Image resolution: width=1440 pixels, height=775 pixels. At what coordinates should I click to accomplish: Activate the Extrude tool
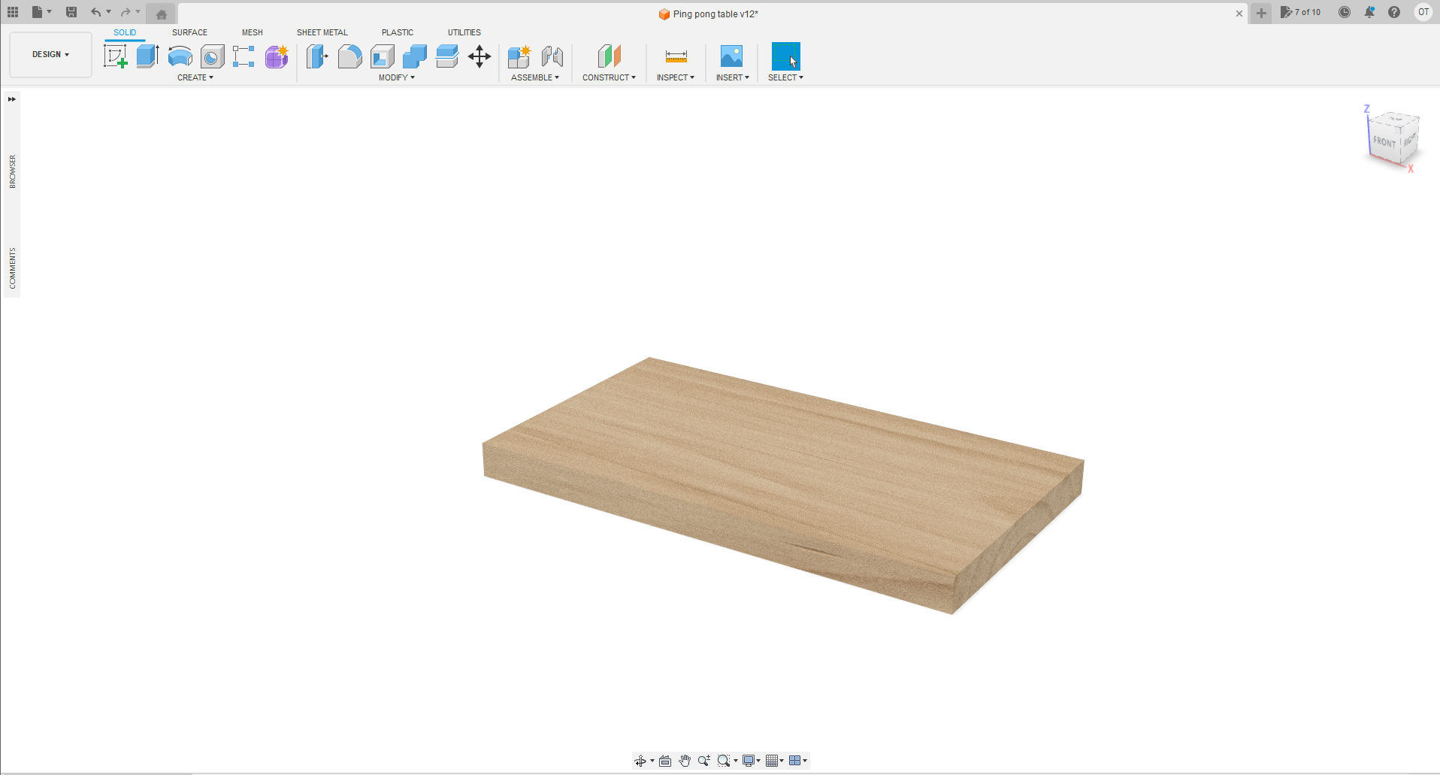146,56
